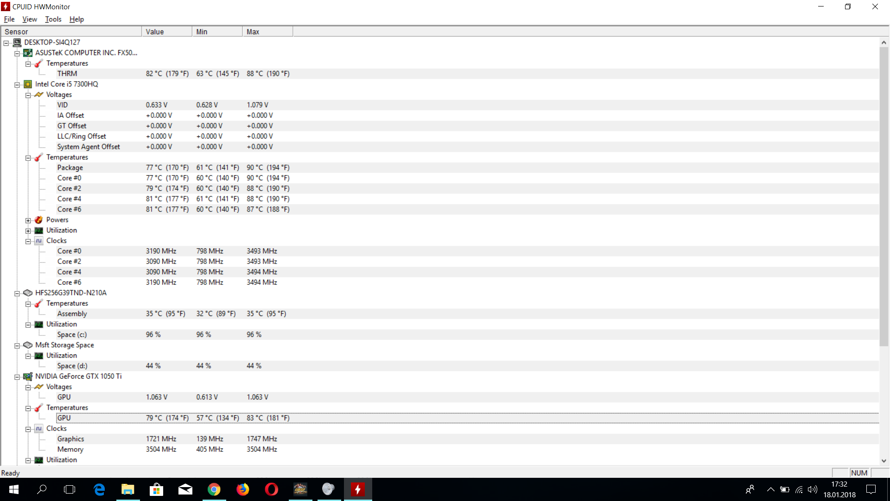
Task: Click the NVIDIA Voltages lightning icon
Action: 39,387
